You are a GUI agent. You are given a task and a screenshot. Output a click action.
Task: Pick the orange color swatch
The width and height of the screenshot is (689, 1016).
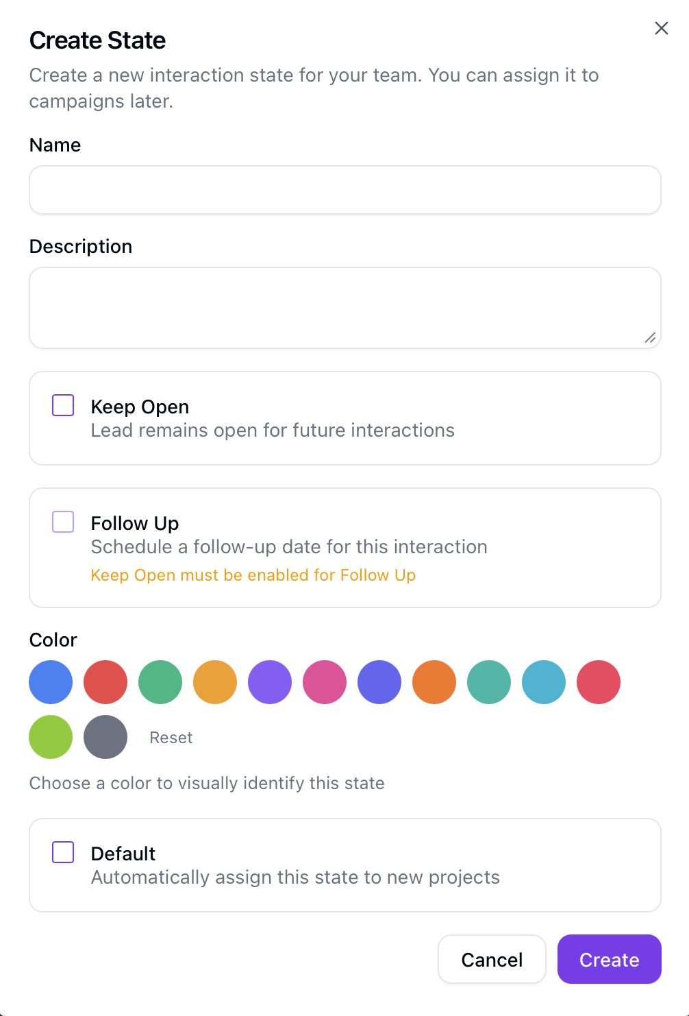[x=434, y=682]
